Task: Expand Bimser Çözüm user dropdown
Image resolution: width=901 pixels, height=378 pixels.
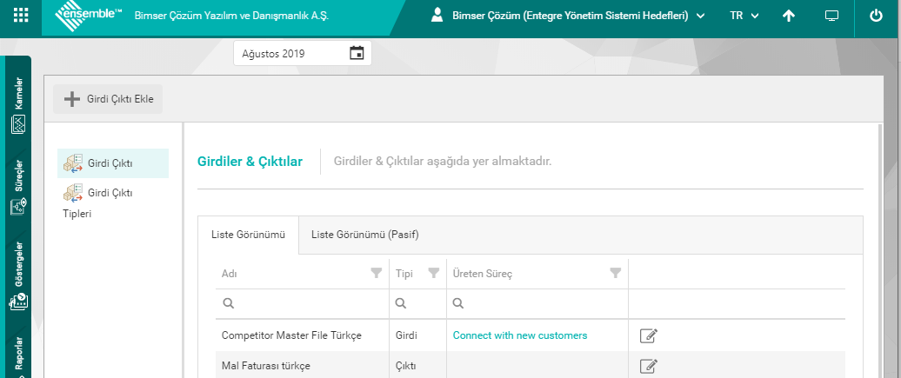Action: [x=568, y=16]
